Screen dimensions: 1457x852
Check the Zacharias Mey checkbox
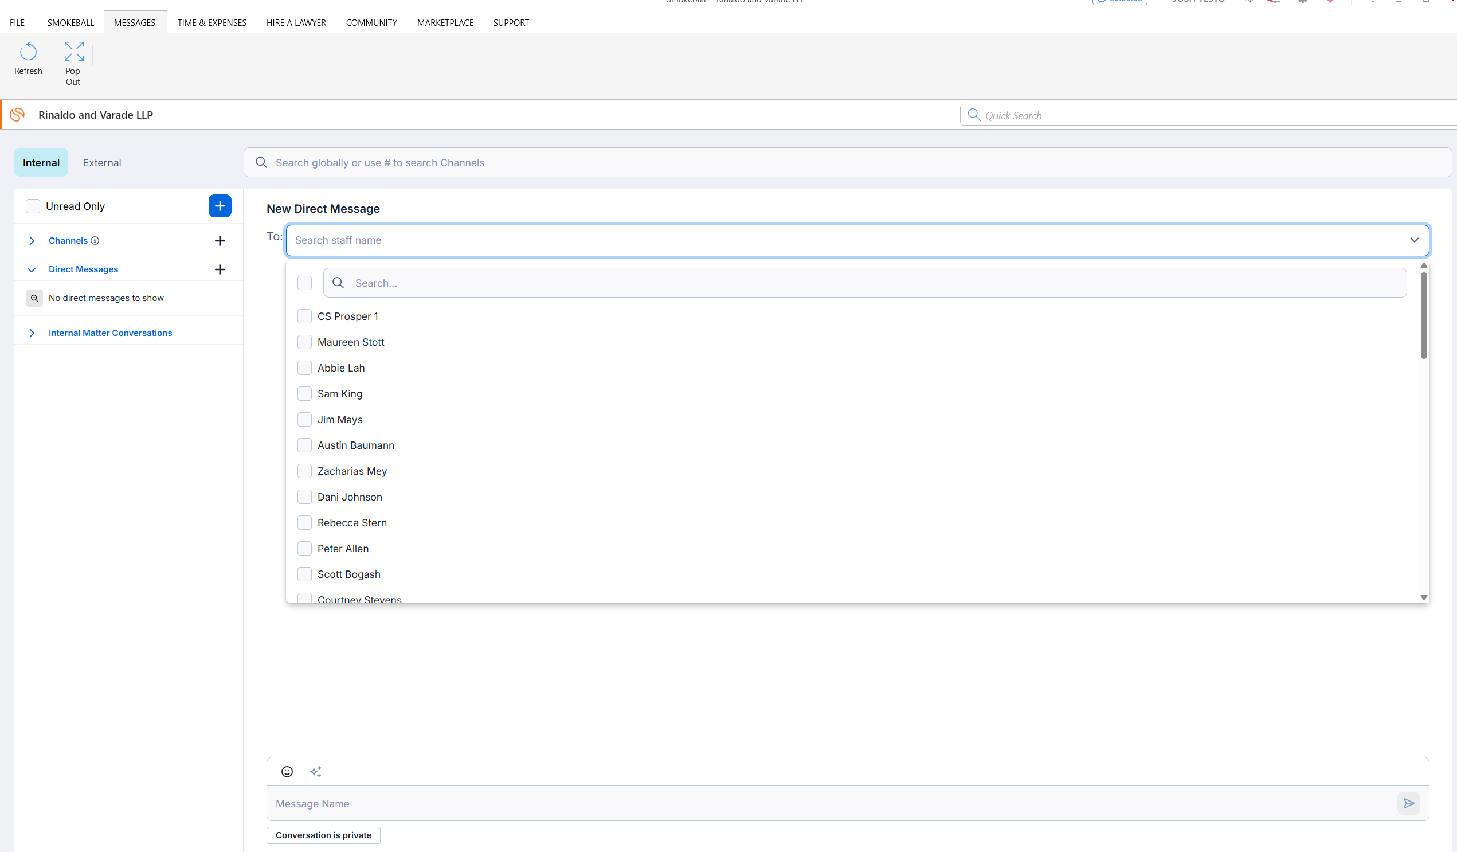pos(305,471)
